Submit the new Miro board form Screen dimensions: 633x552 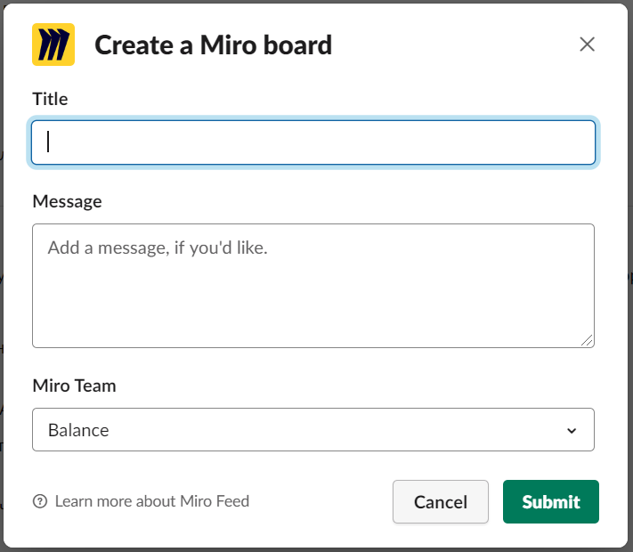(550, 502)
